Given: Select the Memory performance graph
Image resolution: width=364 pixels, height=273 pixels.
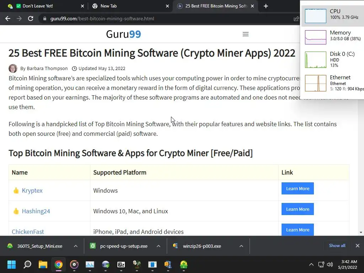Looking at the screenshot, I should (x=316, y=37).
